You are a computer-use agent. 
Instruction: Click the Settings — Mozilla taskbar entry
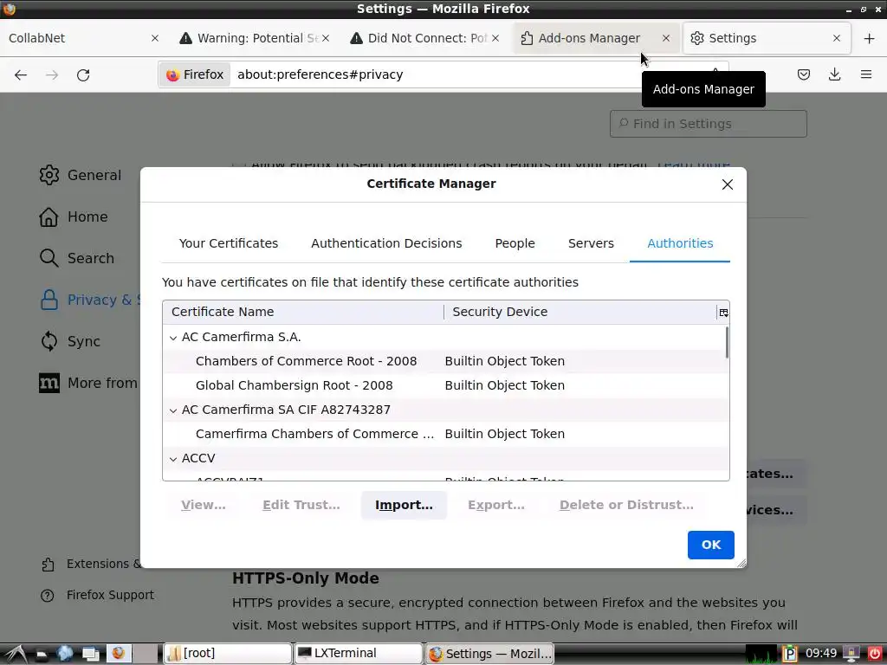(489, 654)
